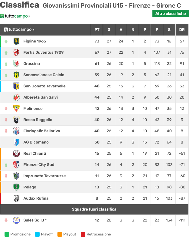Click the Resco Reggello badge icon

(16, 120)
